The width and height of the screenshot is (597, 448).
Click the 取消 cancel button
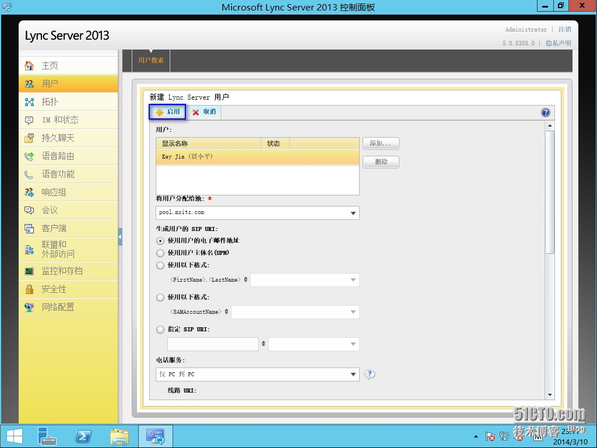pos(204,112)
